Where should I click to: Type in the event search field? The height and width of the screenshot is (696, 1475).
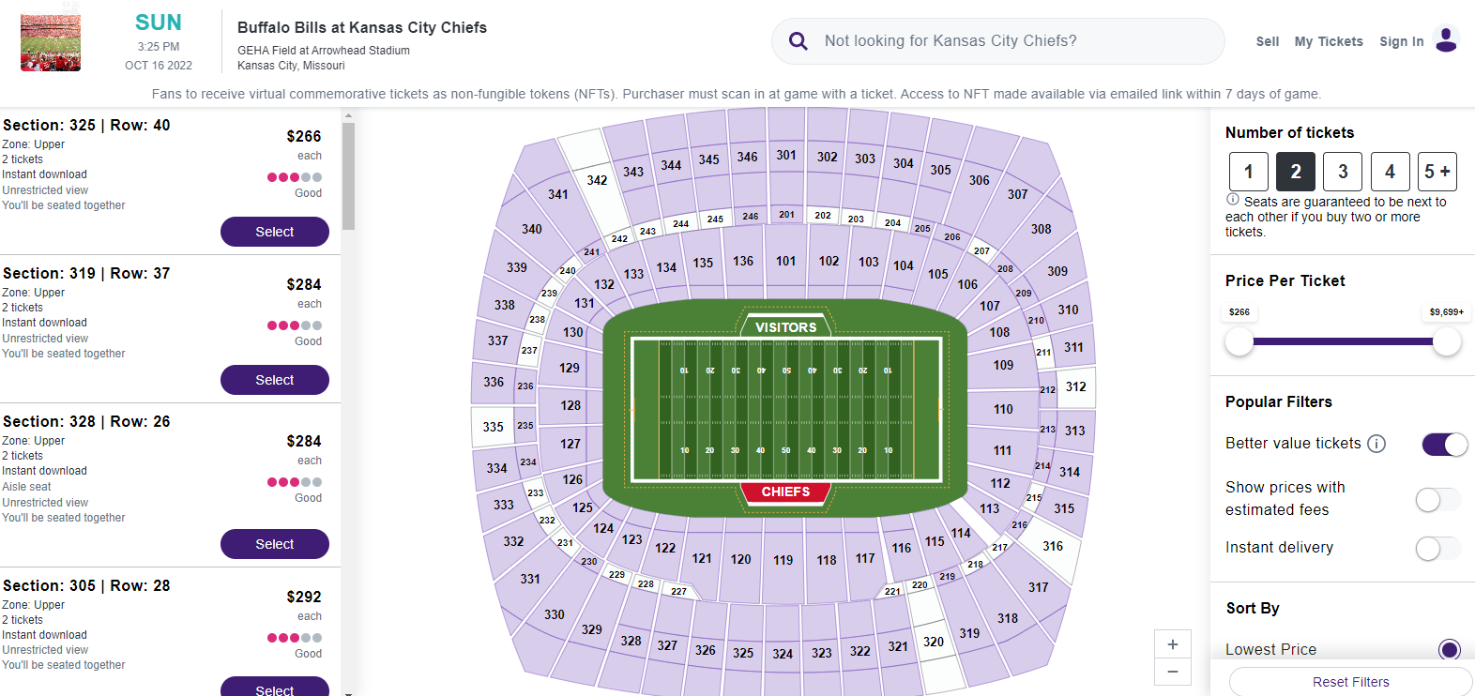point(1013,41)
